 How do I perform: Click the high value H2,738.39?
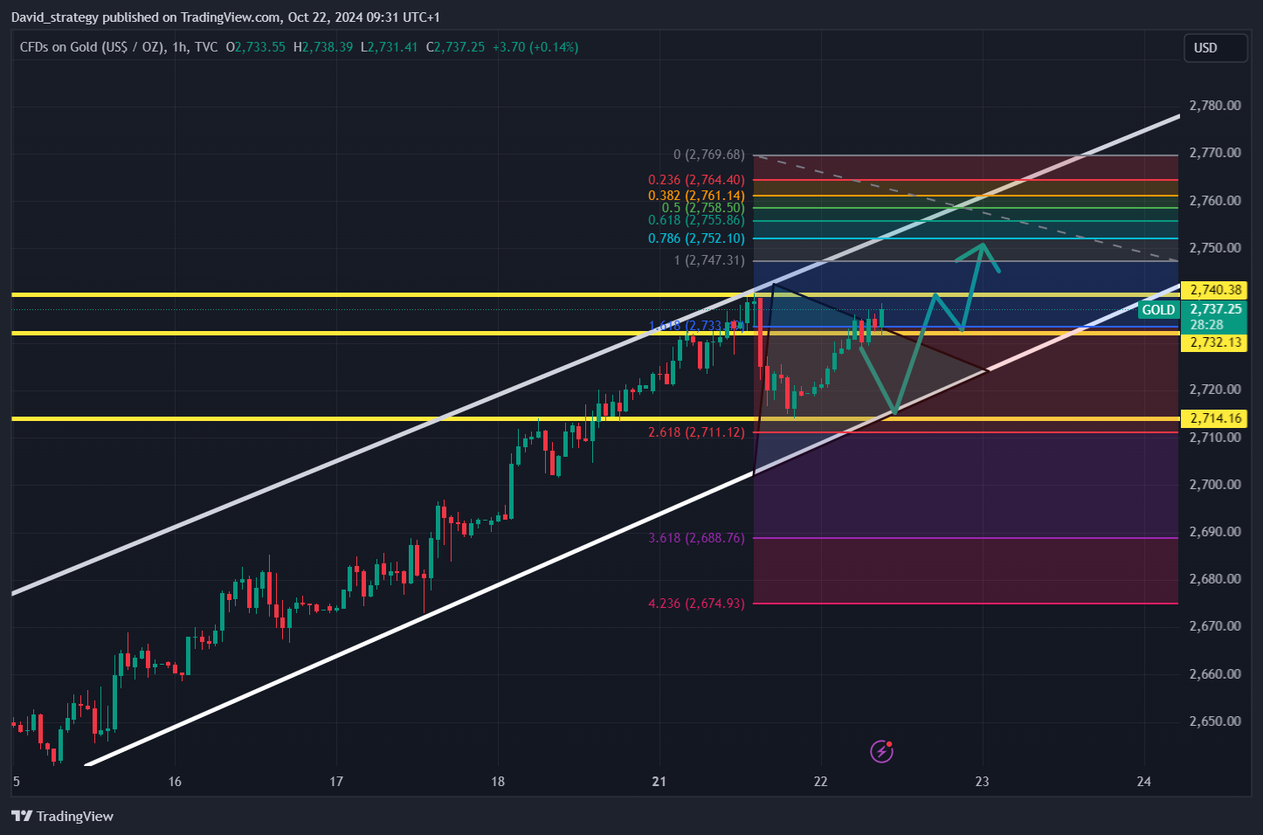click(x=323, y=47)
